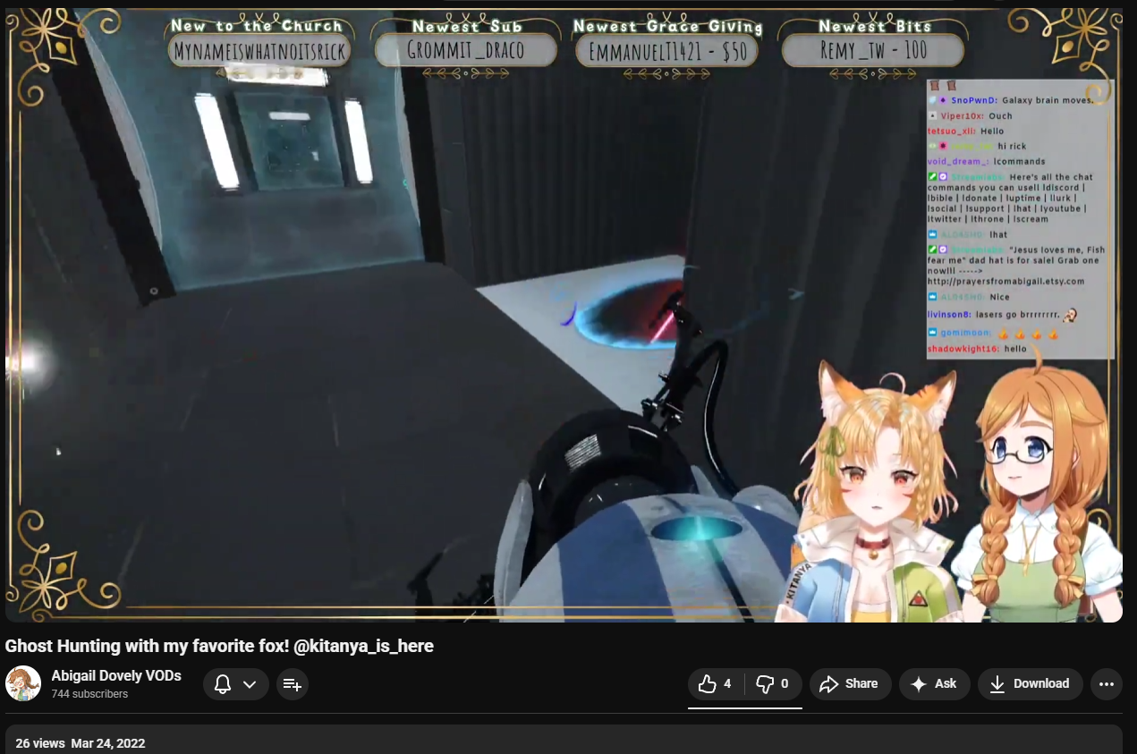
Task: Click shadowkight16's hello chat message
Action: coord(978,349)
